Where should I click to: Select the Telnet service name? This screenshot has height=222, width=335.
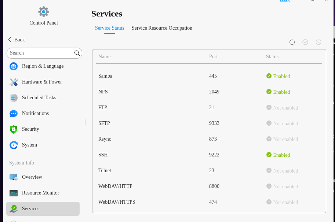pyautogui.click(x=105, y=171)
